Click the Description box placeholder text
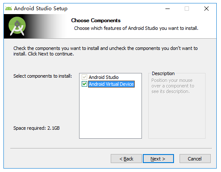Screen dimensions: 221x172 (x=173, y=86)
